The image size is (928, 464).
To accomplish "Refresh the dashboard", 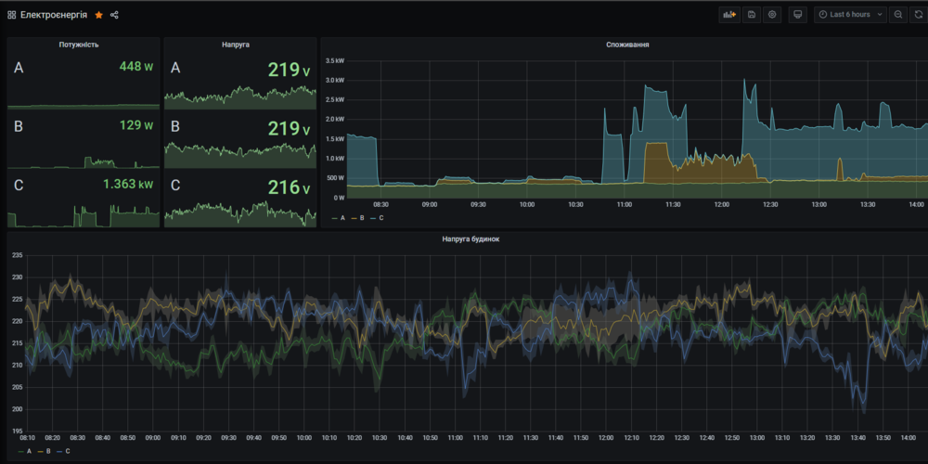I will [919, 15].
